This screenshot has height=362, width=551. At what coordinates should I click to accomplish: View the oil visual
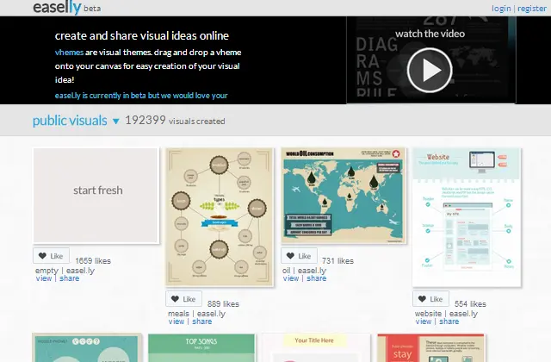[x=291, y=278]
